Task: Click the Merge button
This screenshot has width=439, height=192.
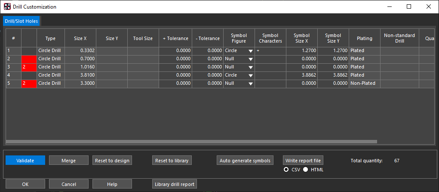Action: [x=69, y=160]
